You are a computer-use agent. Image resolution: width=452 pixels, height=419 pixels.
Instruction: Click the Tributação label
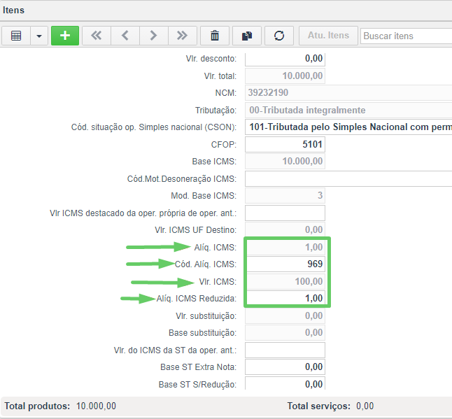point(216,111)
